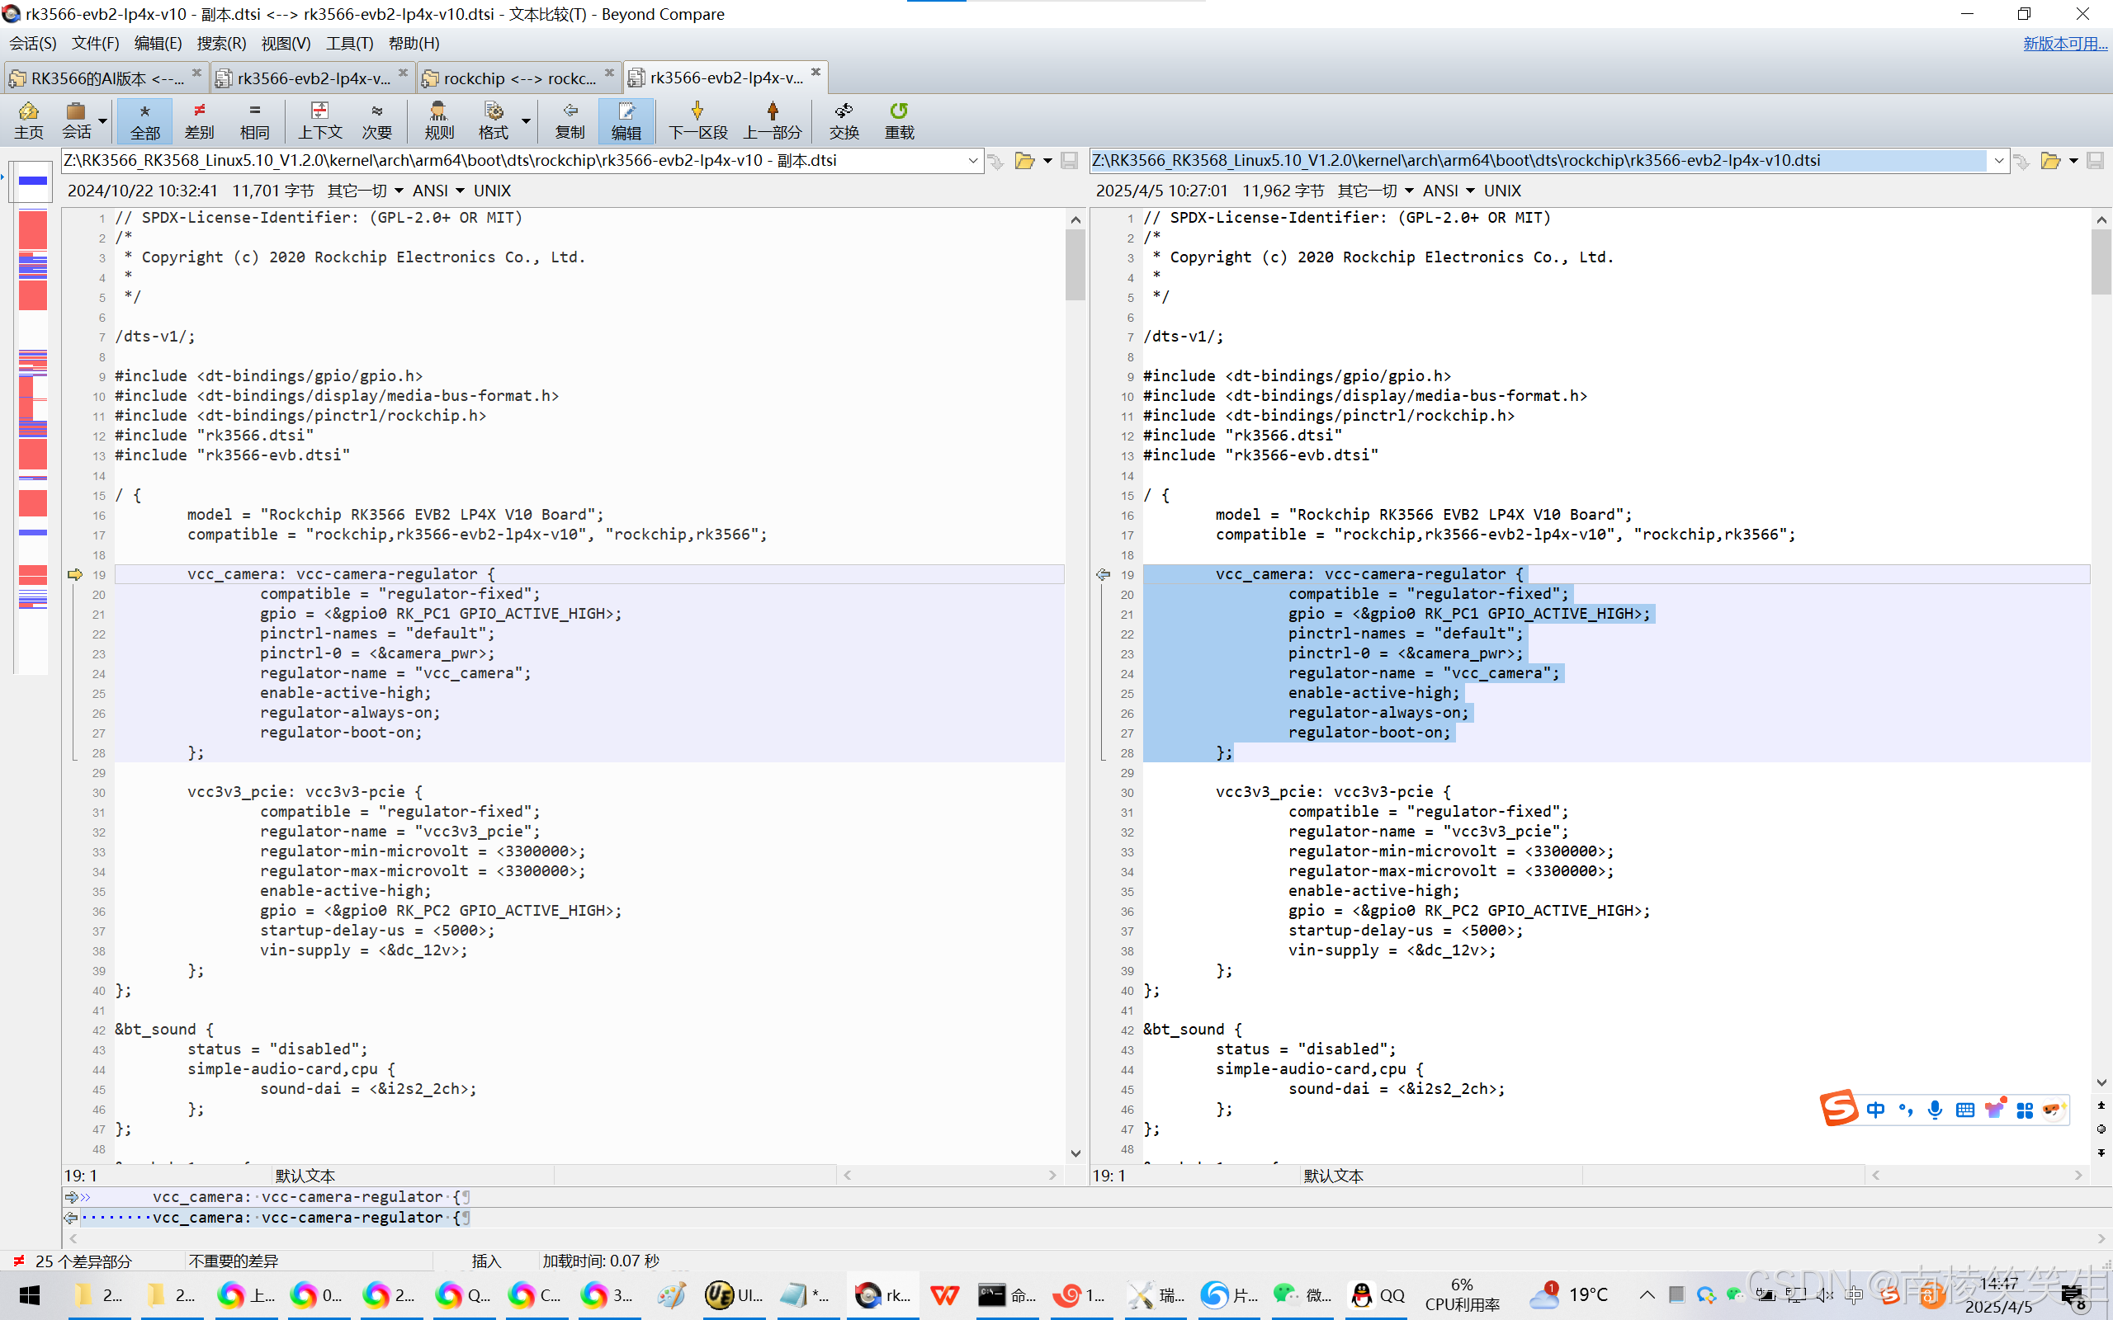Click the left open-file folder button

(x=1024, y=161)
